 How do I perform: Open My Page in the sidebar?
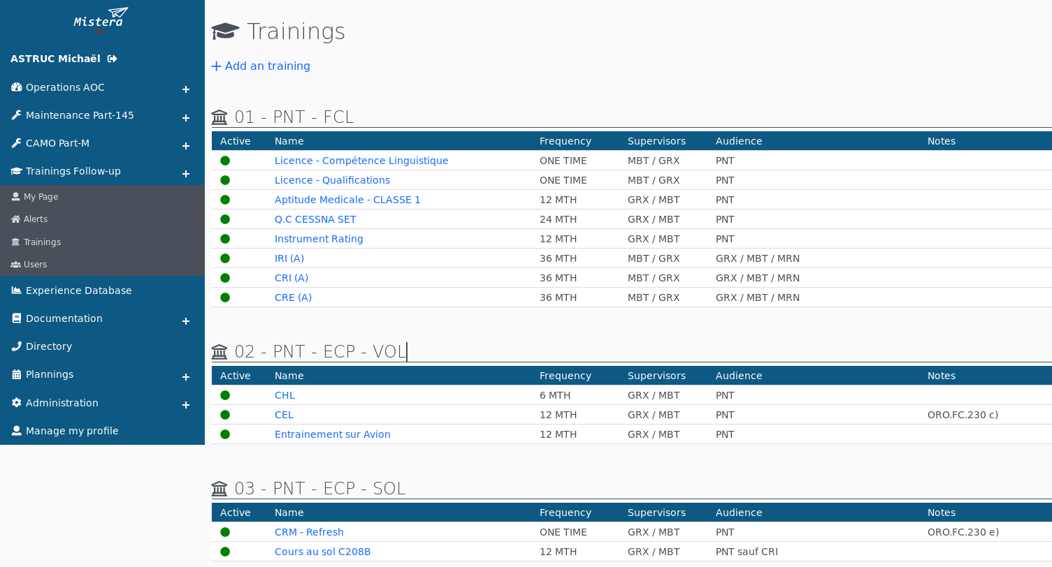pyautogui.click(x=41, y=197)
